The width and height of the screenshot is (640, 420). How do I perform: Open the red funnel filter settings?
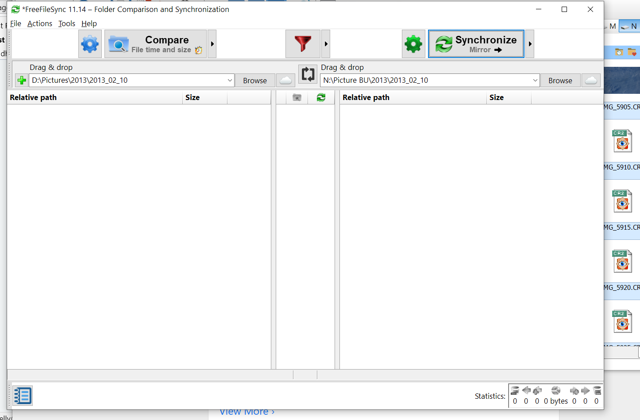(x=303, y=44)
